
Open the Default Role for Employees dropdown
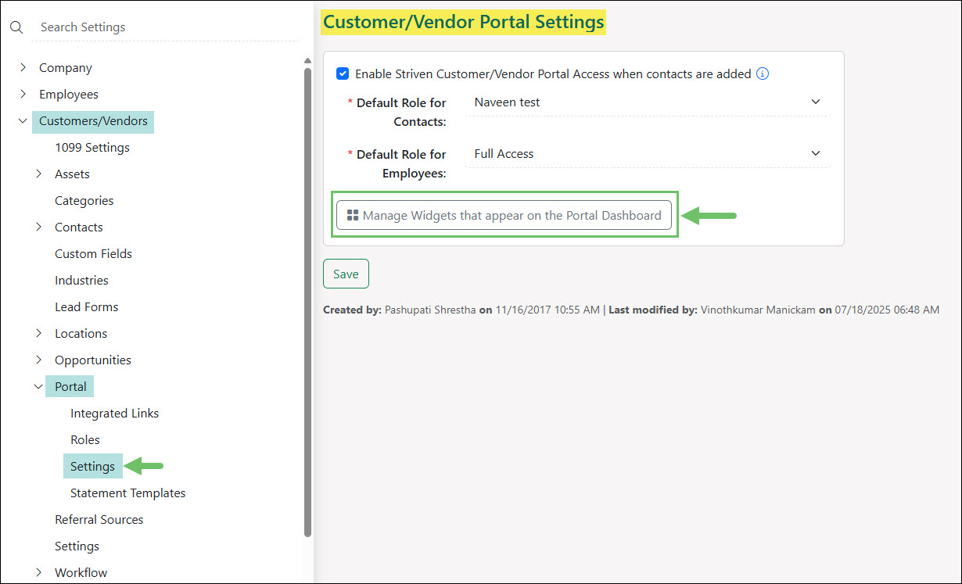coord(648,154)
